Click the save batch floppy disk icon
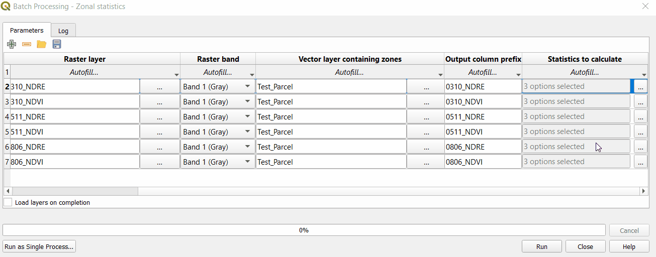Viewport: 656px width, 257px height. pyautogui.click(x=57, y=44)
